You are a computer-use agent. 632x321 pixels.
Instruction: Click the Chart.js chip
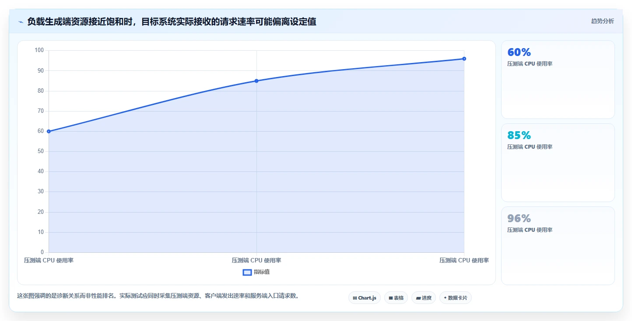(365, 298)
